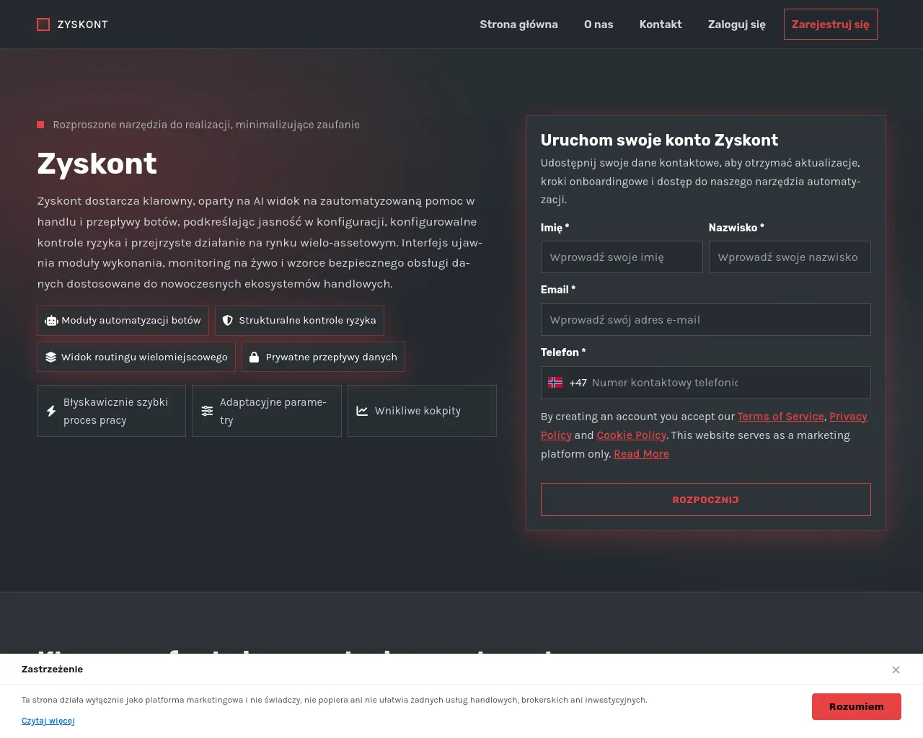Click the lightning bolt icon for fast workflow
The width and height of the screenshot is (923, 738).
[51, 411]
